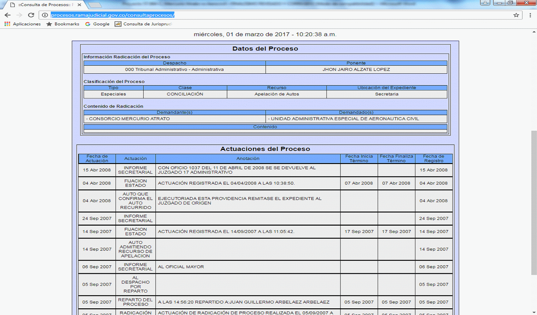Screen dimensions: 537x315
Task: Open the Bookmarks folder in bookmarks bar
Action: point(63,24)
